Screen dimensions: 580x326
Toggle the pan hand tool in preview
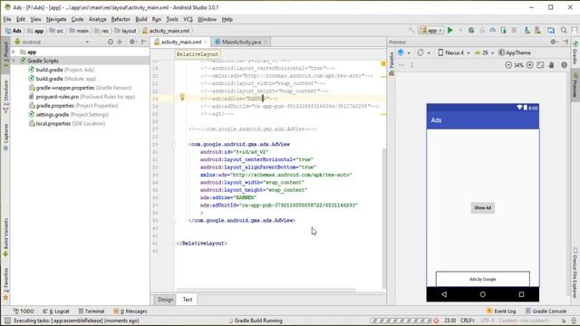(552, 65)
